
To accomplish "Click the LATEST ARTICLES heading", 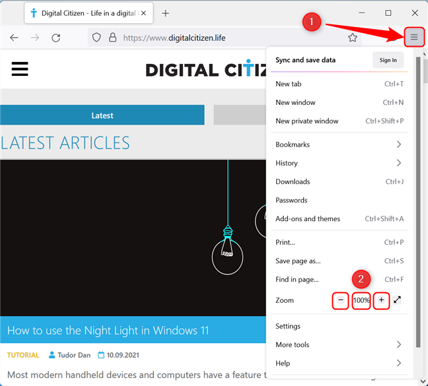I will point(65,143).
